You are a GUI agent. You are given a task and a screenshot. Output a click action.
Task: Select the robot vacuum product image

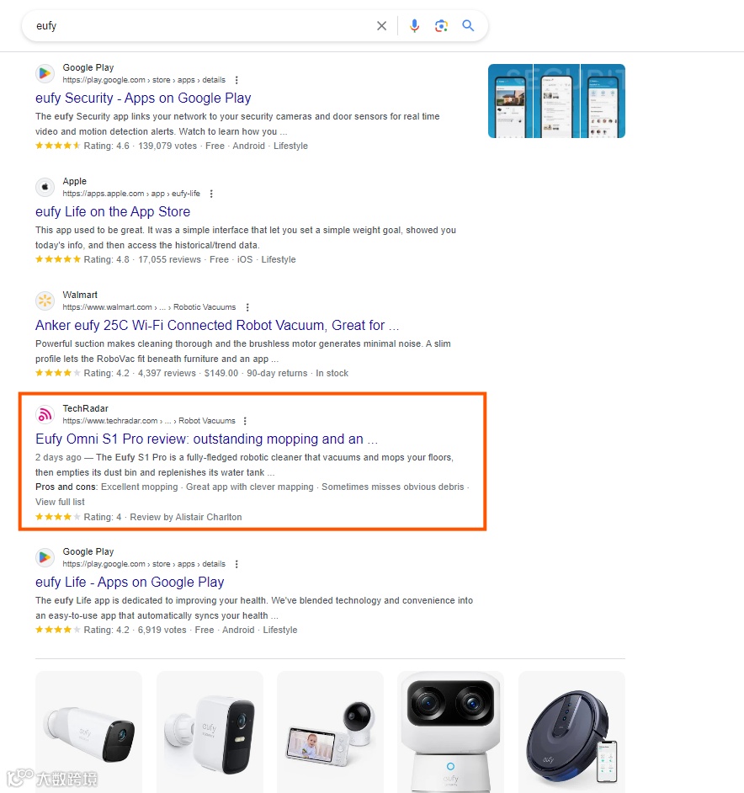click(571, 732)
